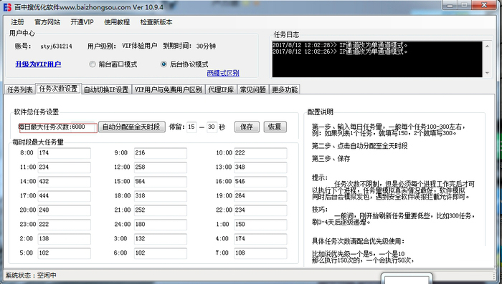This screenshot has width=502, height=284.
Task: Click the 24:00 task count field
Action: (160, 225)
